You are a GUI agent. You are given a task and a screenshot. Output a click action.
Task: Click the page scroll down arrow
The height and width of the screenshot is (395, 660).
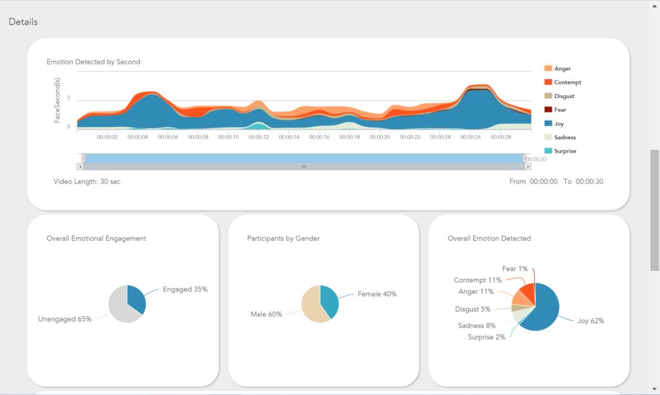(655, 389)
